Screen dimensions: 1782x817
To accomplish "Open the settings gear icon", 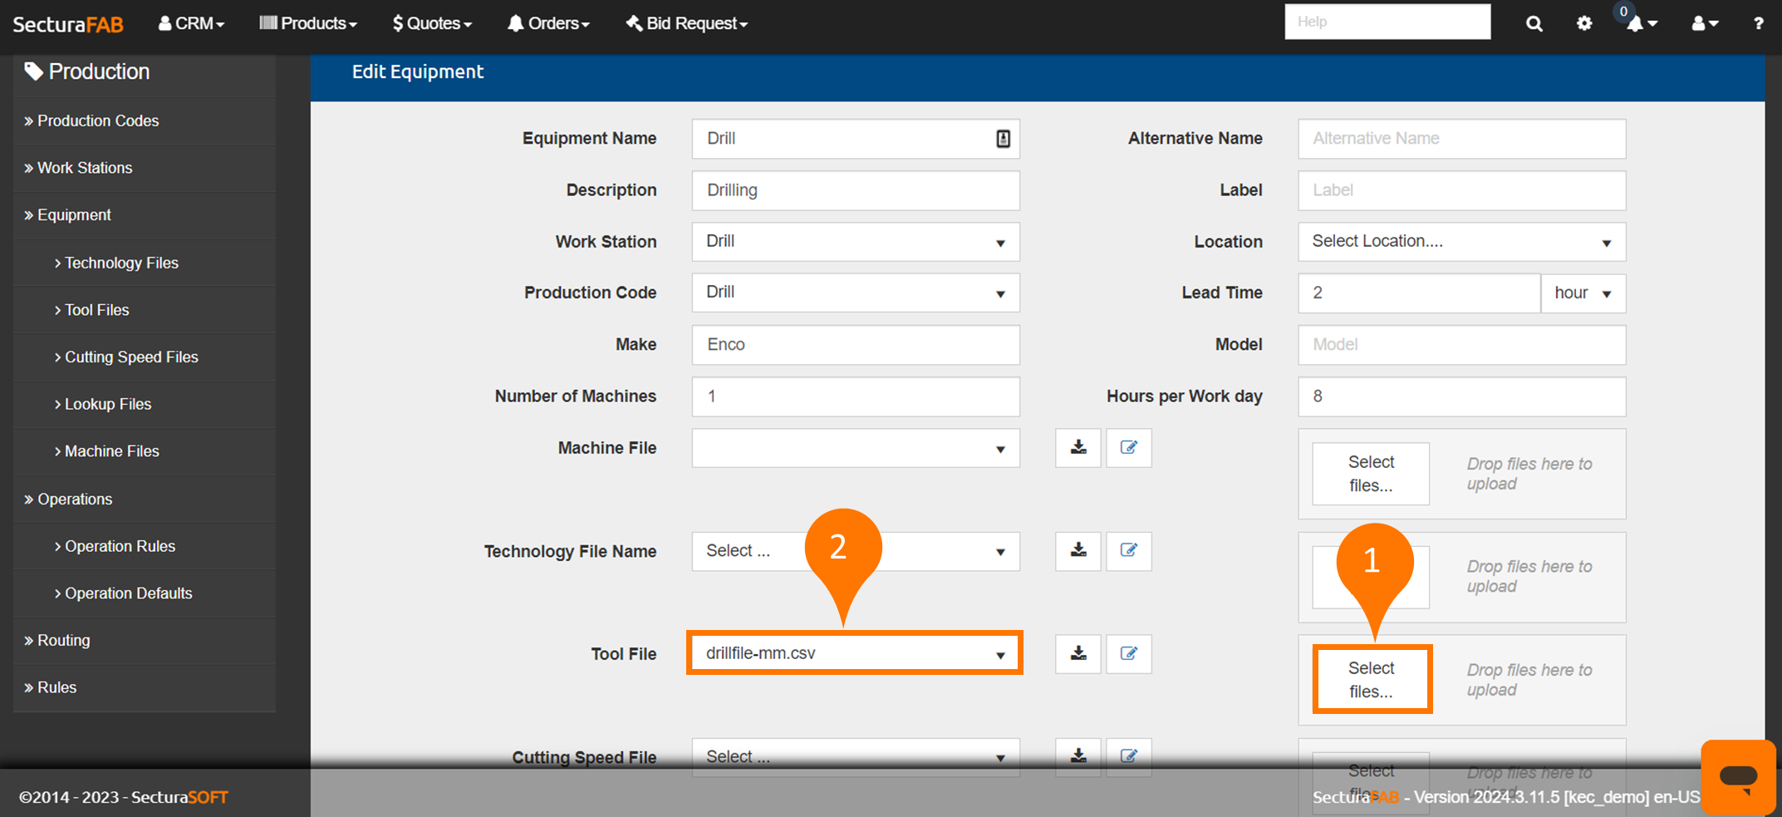I will coord(1584,24).
